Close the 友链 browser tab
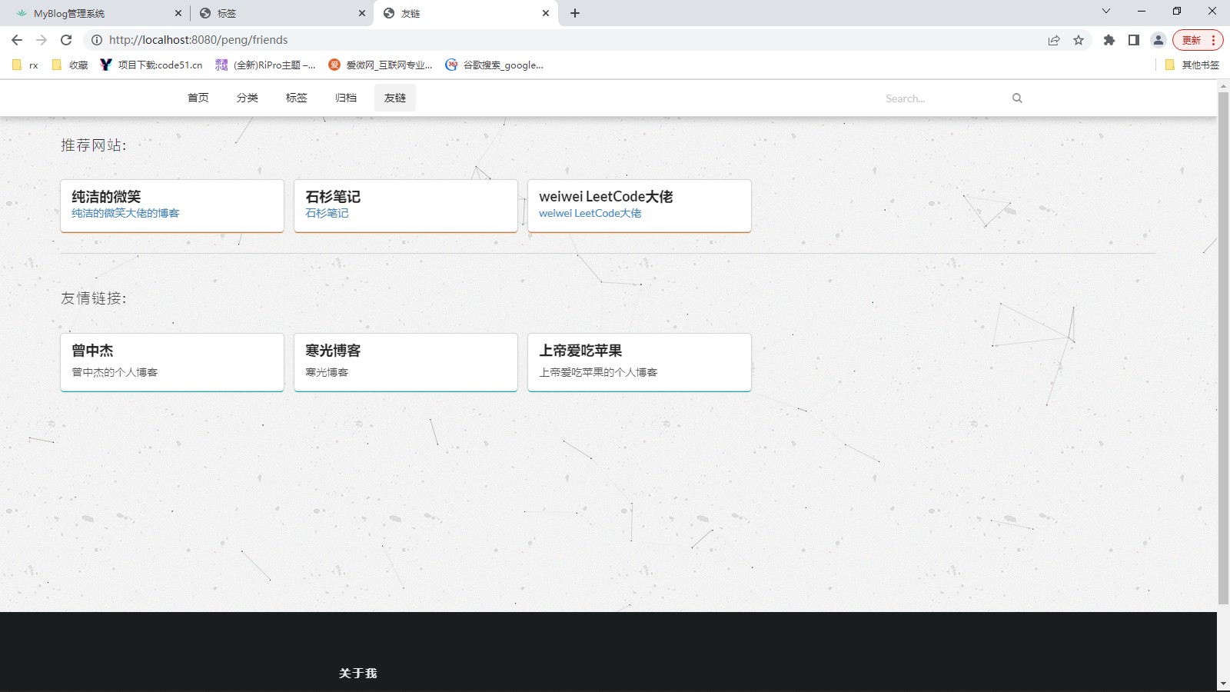Viewport: 1230px width, 692px height. (x=546, y=13)
